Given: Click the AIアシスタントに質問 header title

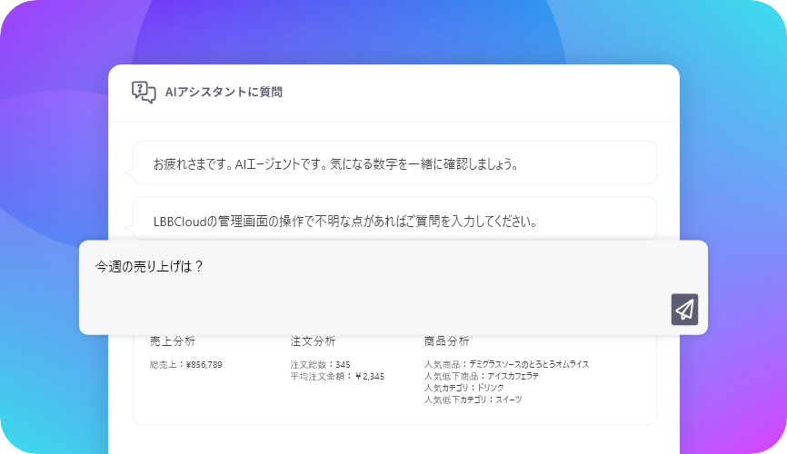Looking at the screenshot, I should [x=224, y=92].
